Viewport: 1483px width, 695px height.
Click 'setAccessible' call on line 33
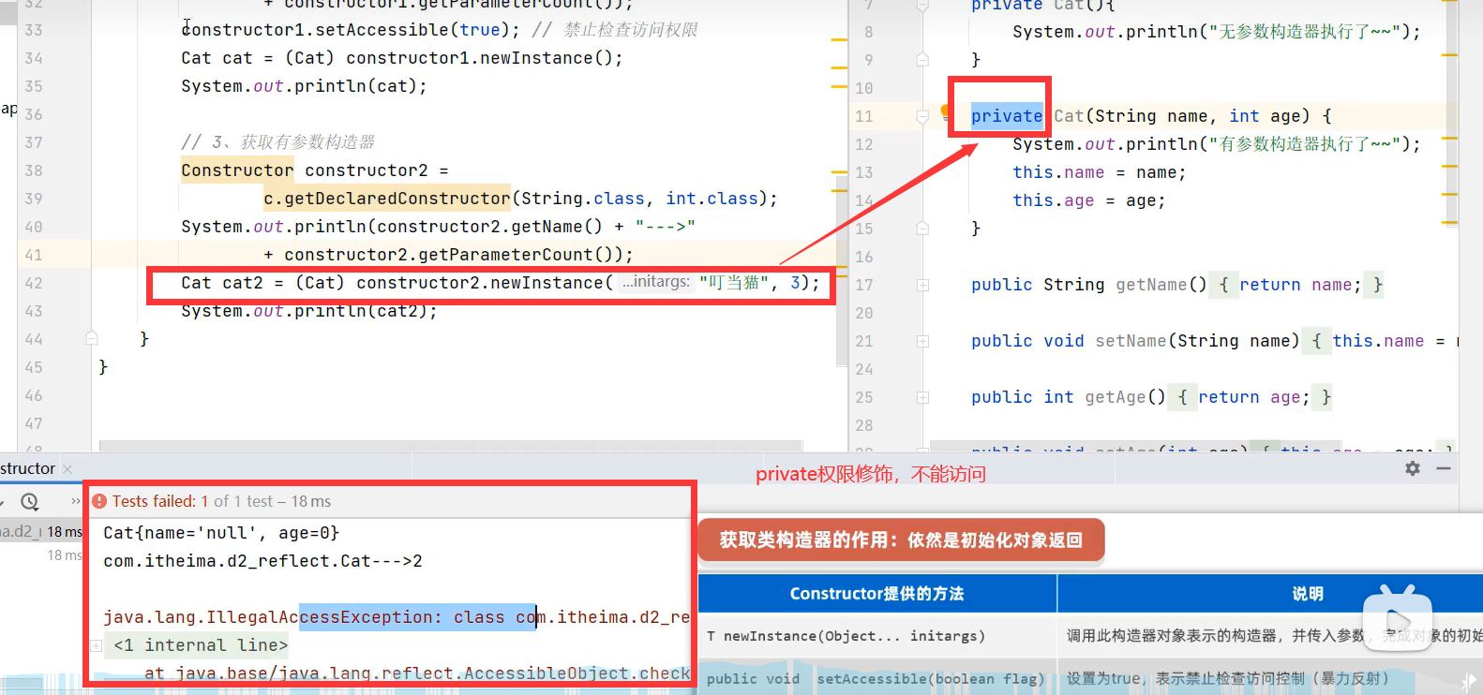click(382, 30)
